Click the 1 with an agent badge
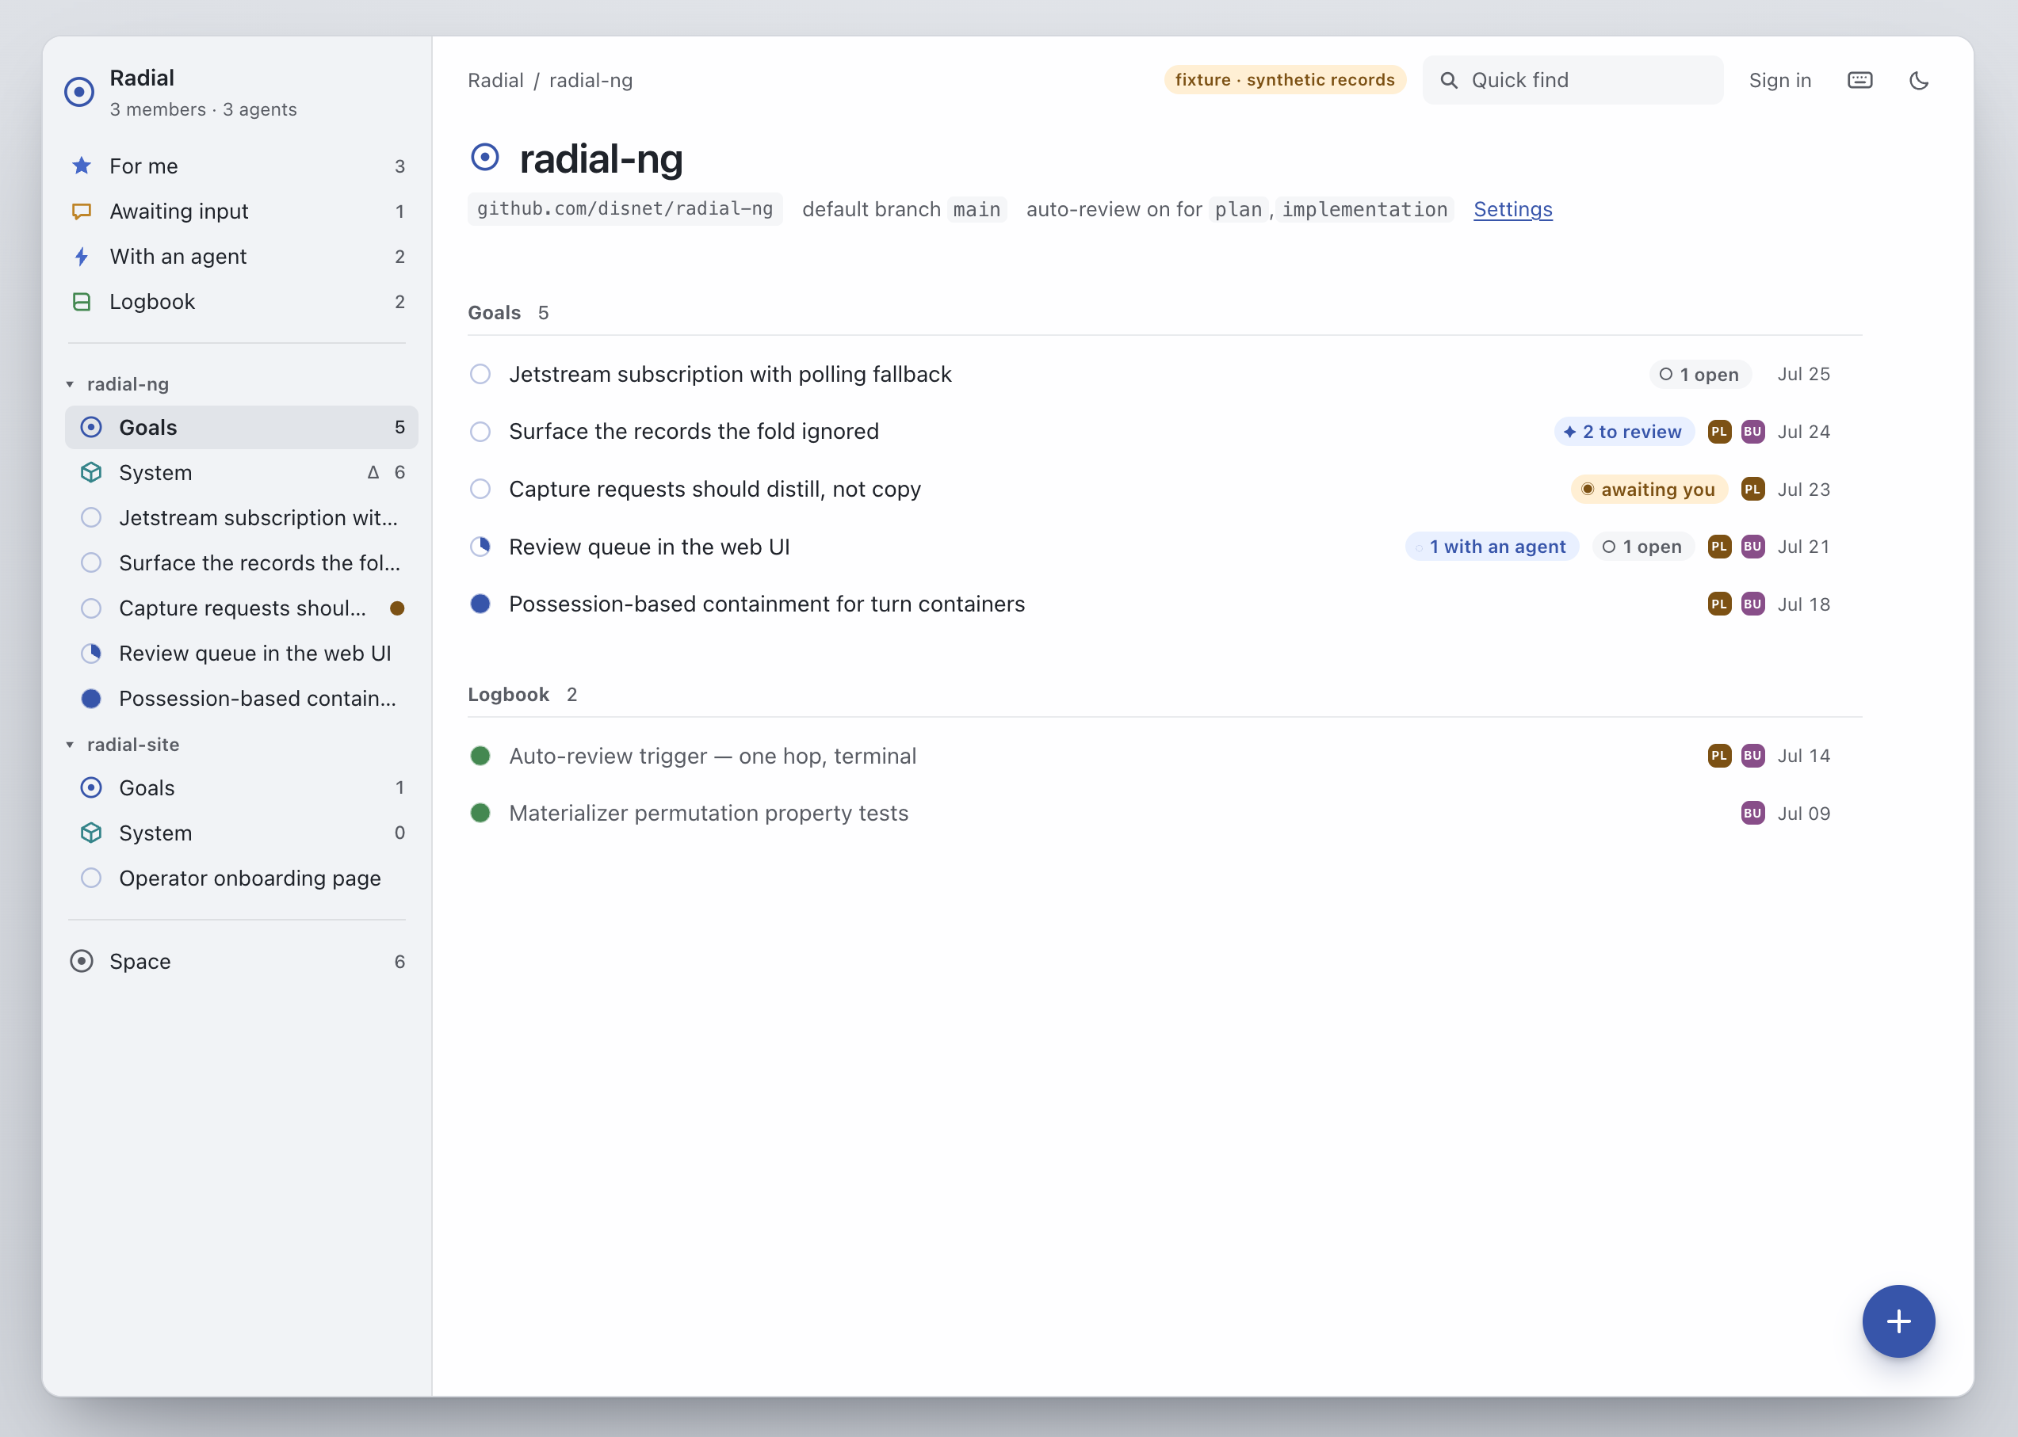 point(1492,547)
